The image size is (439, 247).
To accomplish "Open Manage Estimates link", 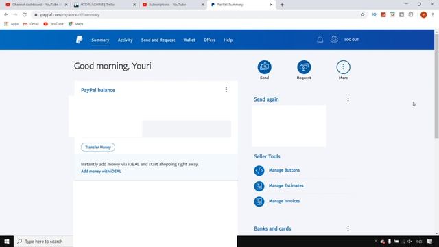I will 286,185.
